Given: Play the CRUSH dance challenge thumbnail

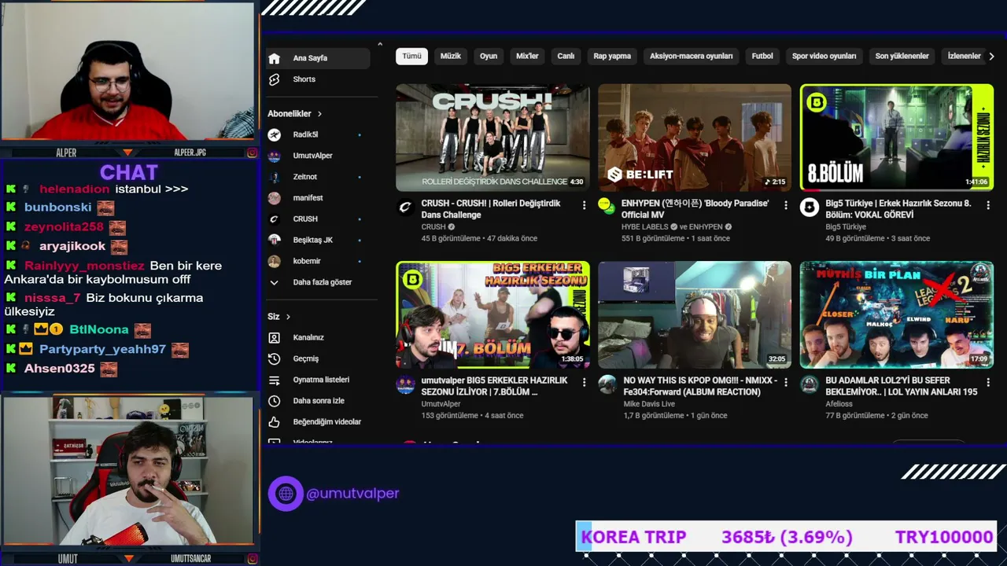Looking at the screenshot, I should coord(492,138).
